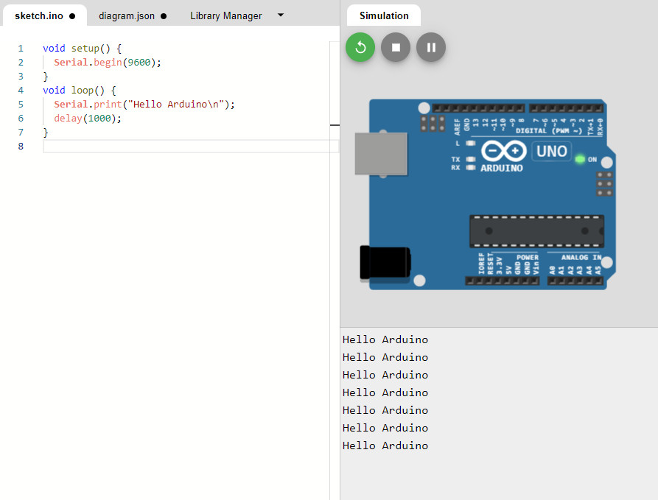Click the void setup() line
The width and height of the screenshot is (658, 500).
[x=83, y=49]
